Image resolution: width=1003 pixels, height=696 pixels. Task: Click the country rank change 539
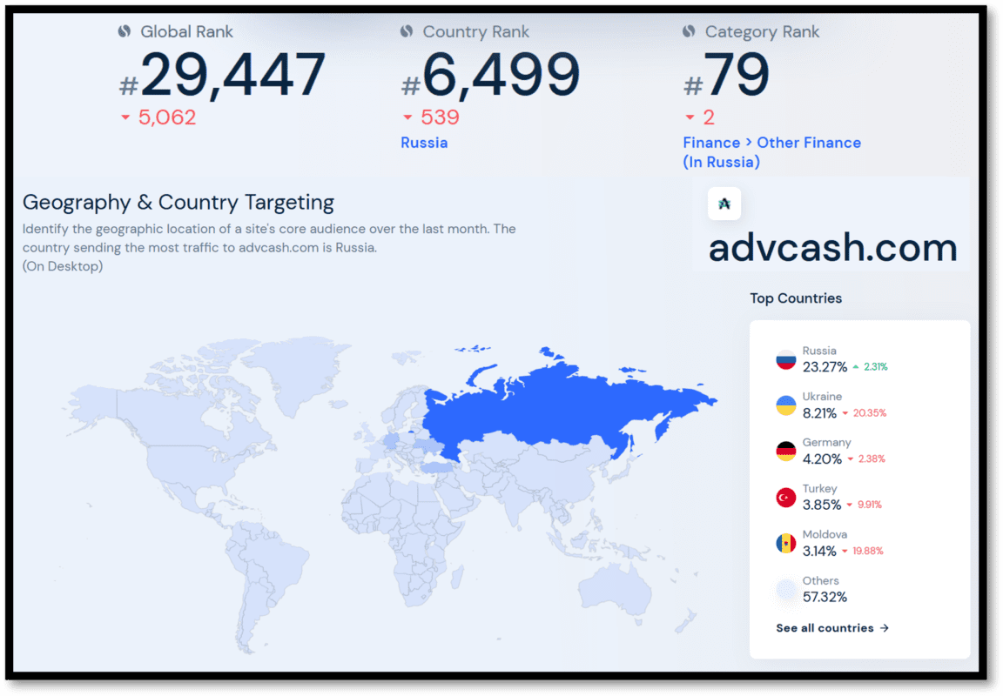tap(440, 117)
